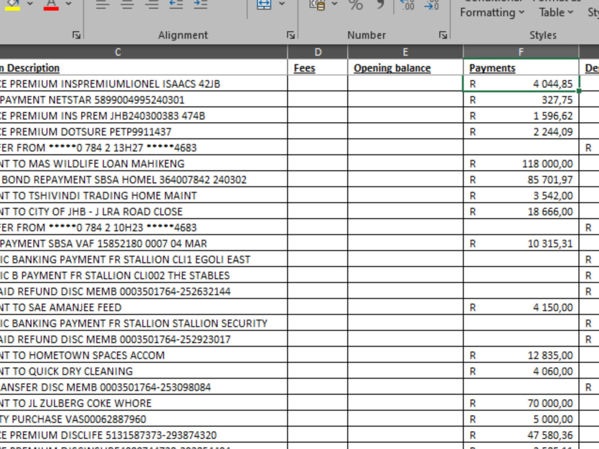Select column E header
The height and width of the screenshot is (449, 599).
406,52
